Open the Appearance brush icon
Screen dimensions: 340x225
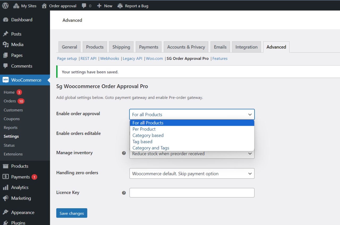[x=5, y=212]
